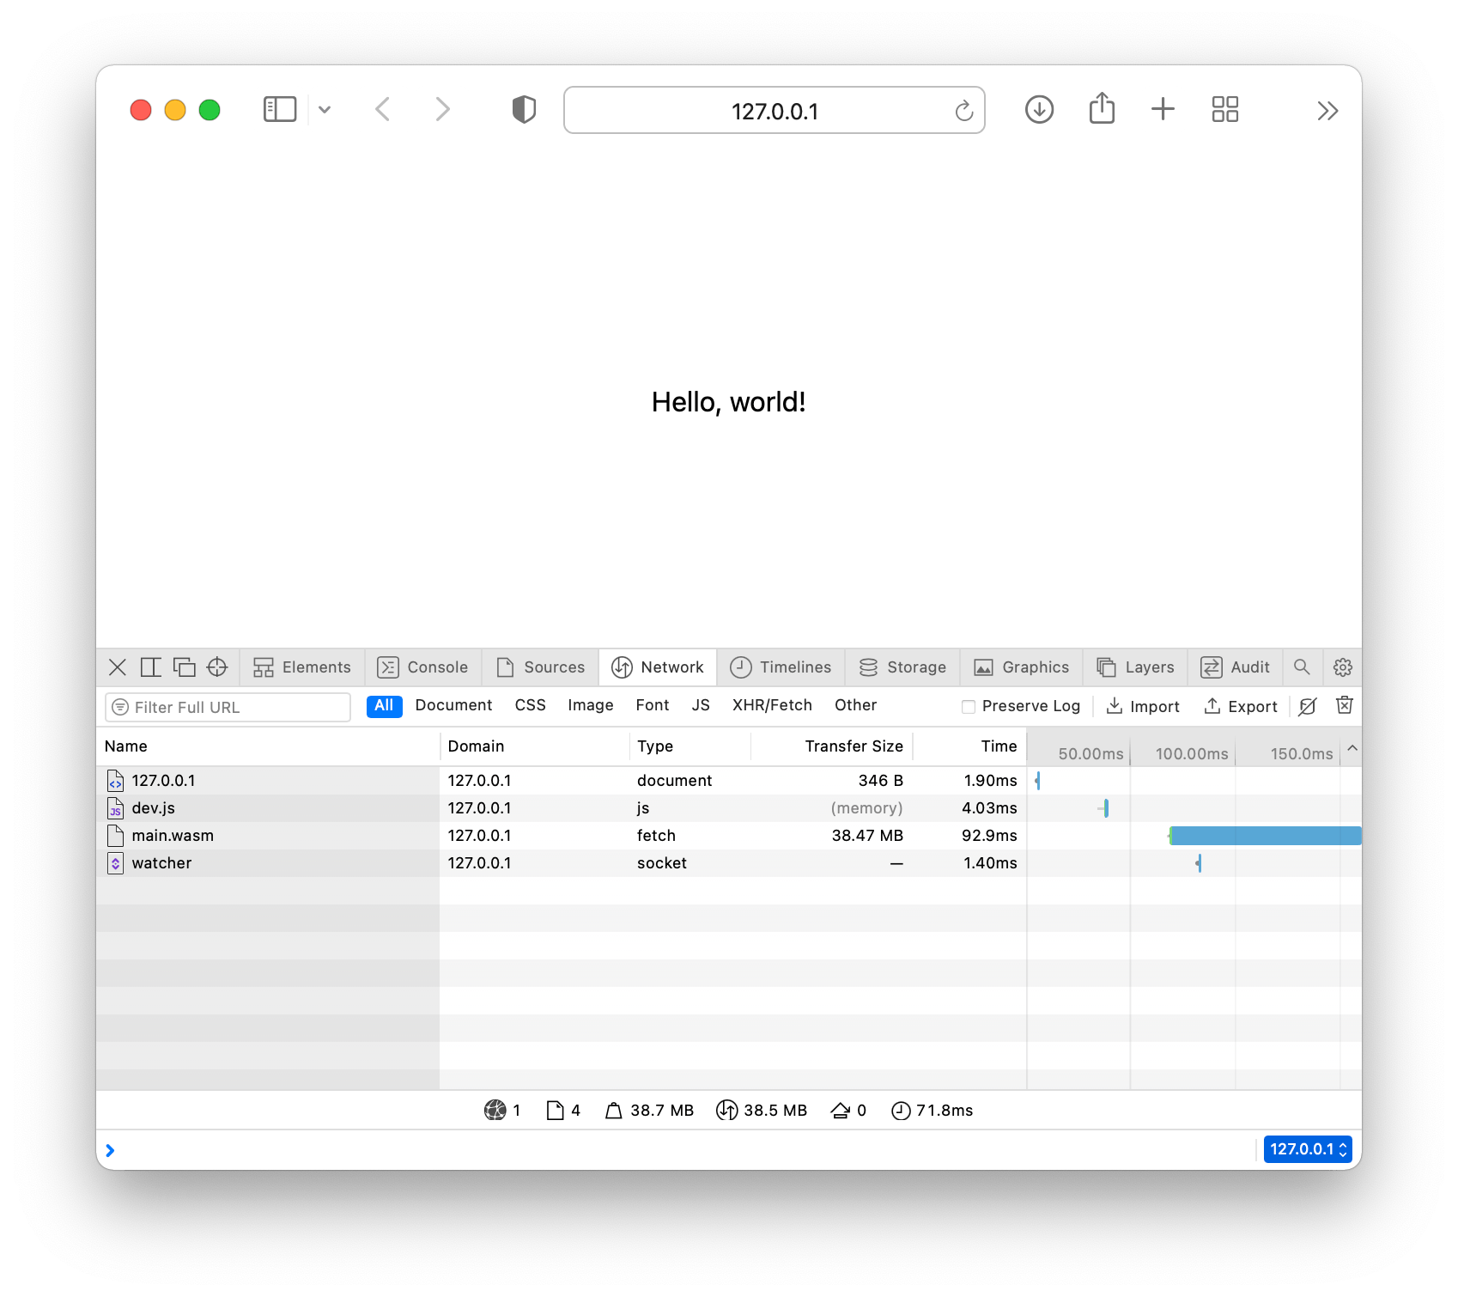Select the All resource filter

384,706
